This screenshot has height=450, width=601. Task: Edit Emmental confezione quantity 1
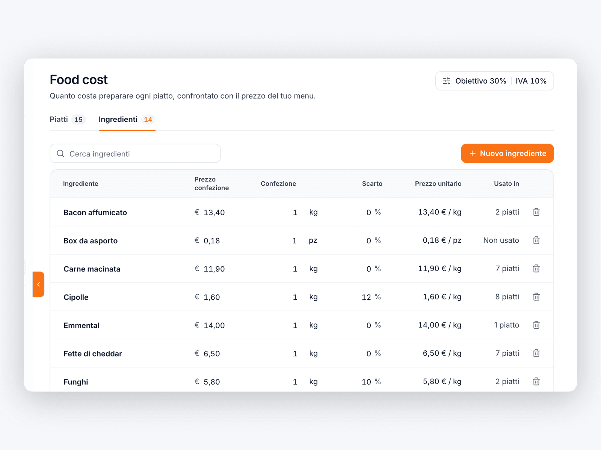point(295,325)
